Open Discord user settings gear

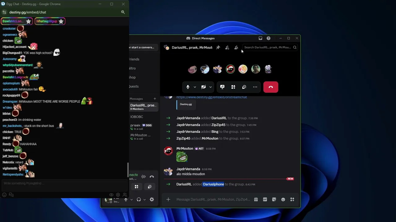click(152, 199)
